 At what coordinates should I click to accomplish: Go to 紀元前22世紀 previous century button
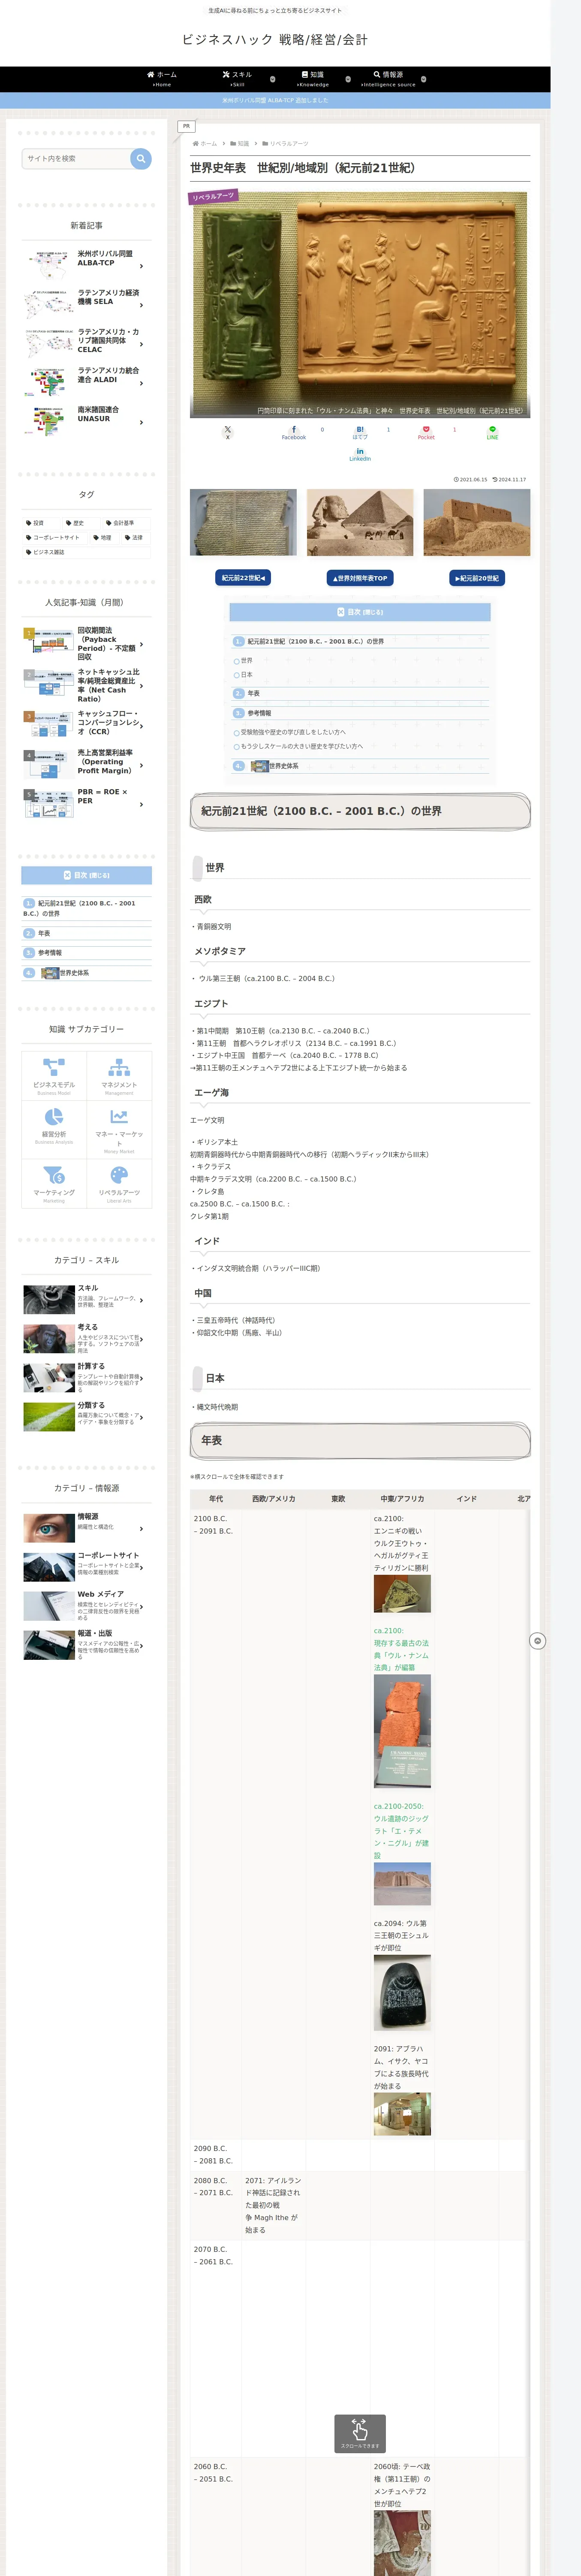244,578
